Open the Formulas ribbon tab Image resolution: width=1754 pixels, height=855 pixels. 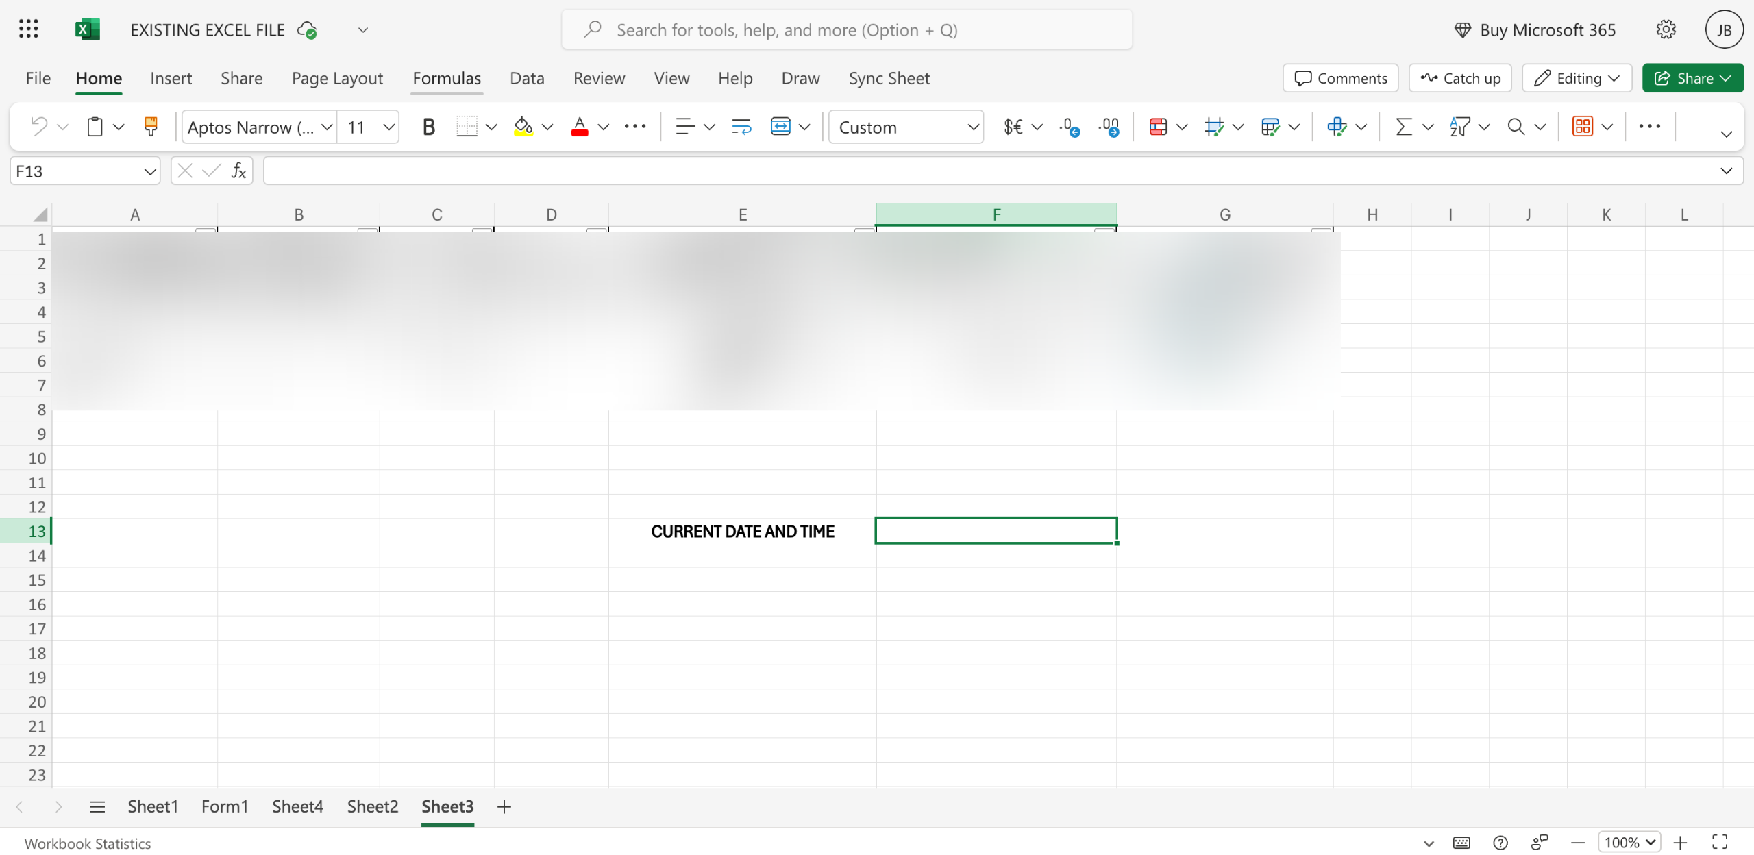[447, 78]
